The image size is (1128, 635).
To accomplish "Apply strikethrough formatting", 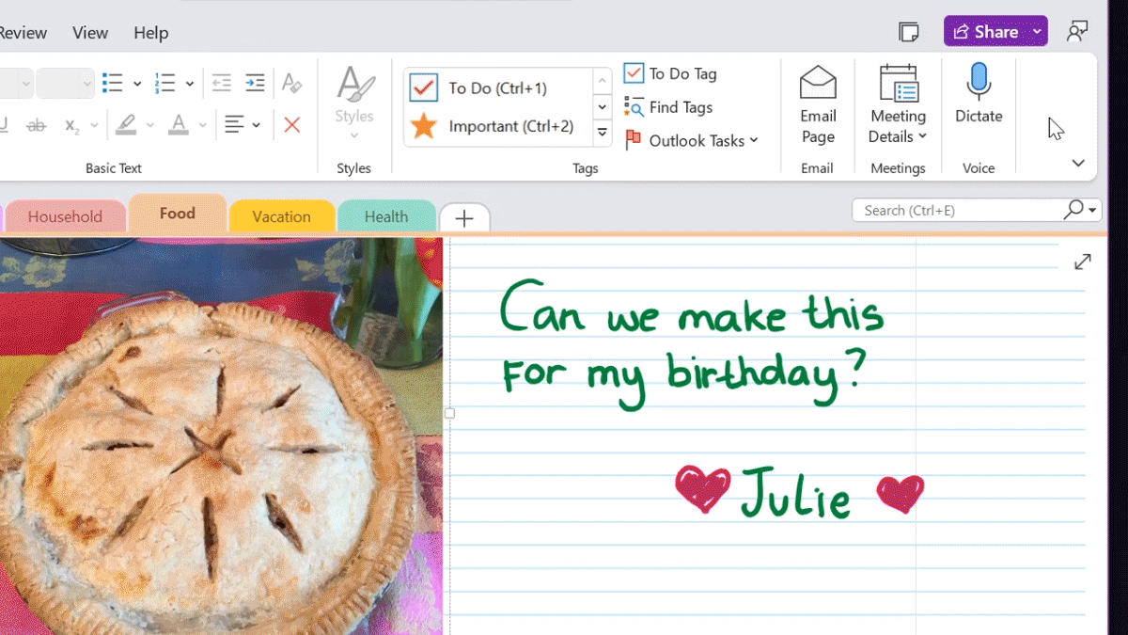I will click(x=37, y=125).
